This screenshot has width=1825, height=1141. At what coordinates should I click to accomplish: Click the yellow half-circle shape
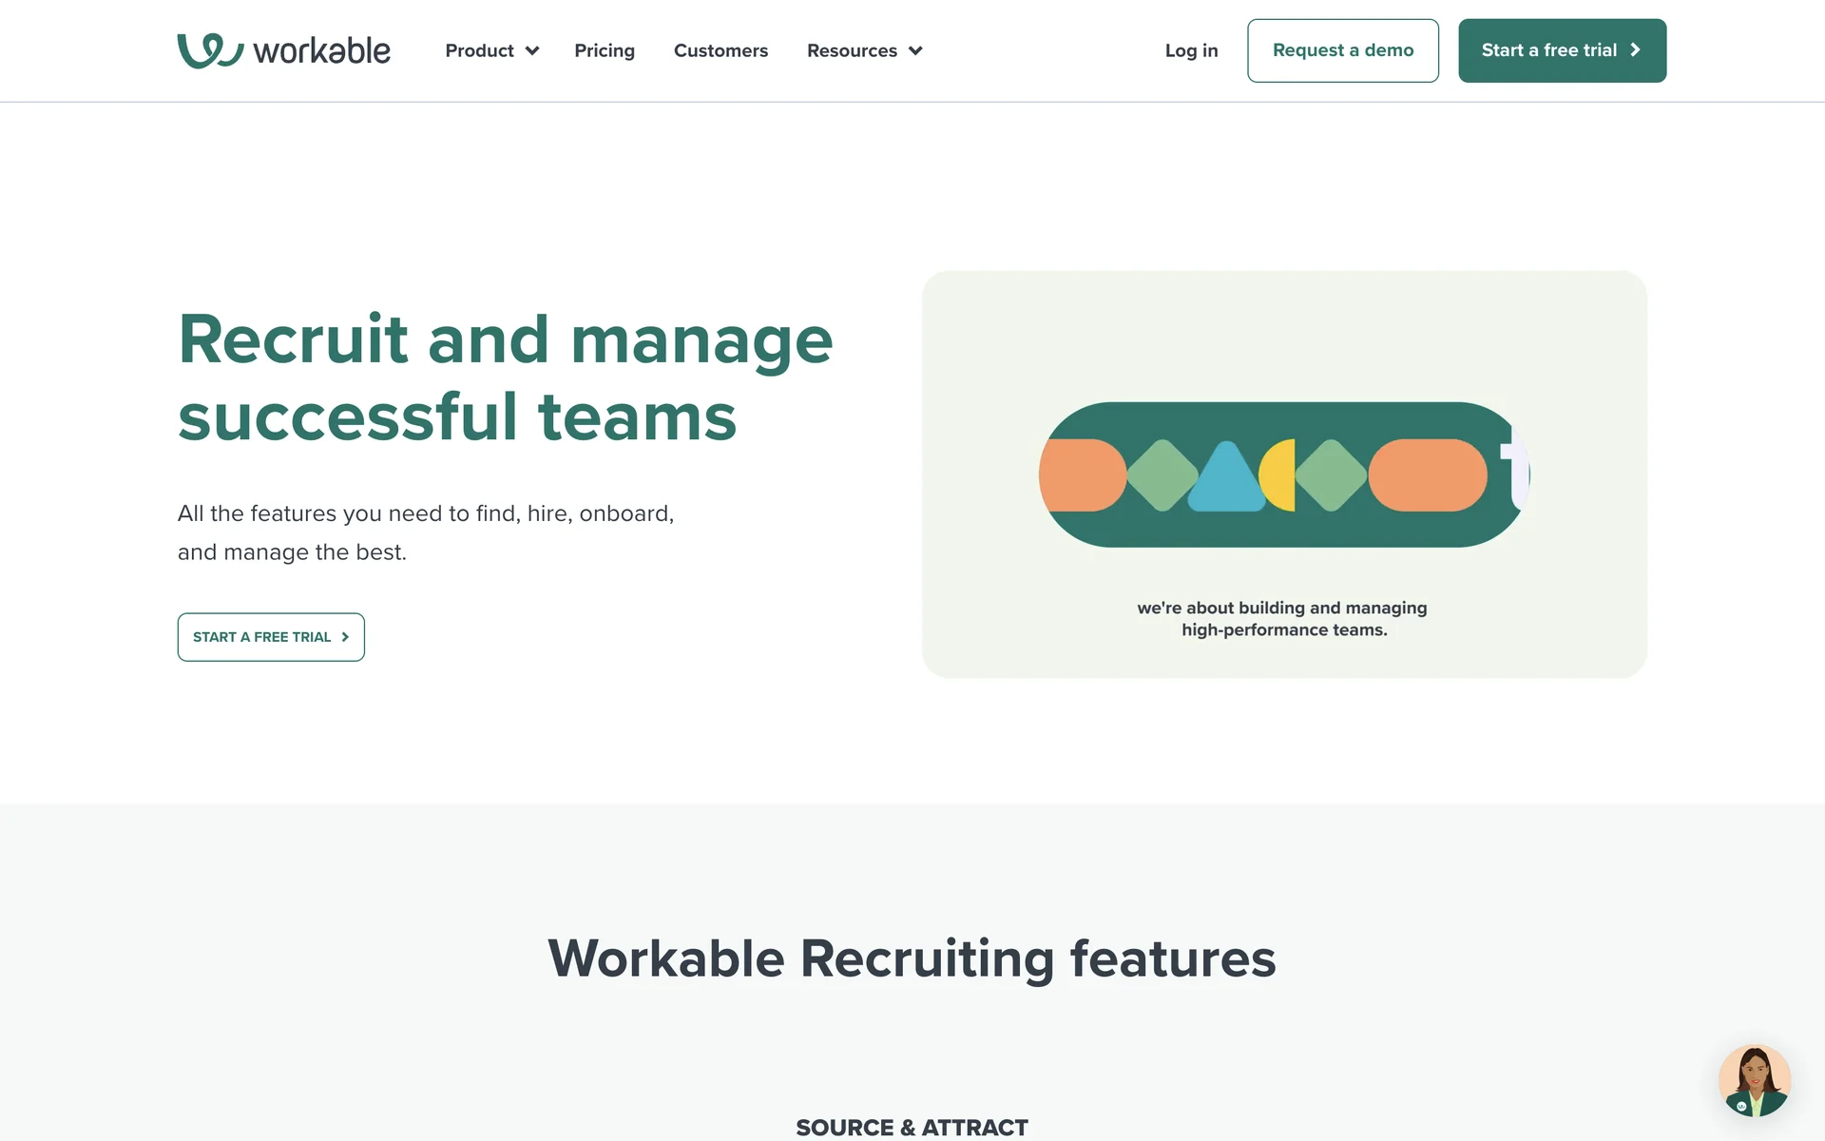coord(1279,474)
